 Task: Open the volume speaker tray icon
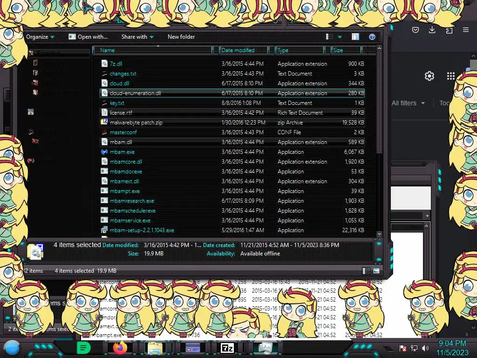[425, 348]
